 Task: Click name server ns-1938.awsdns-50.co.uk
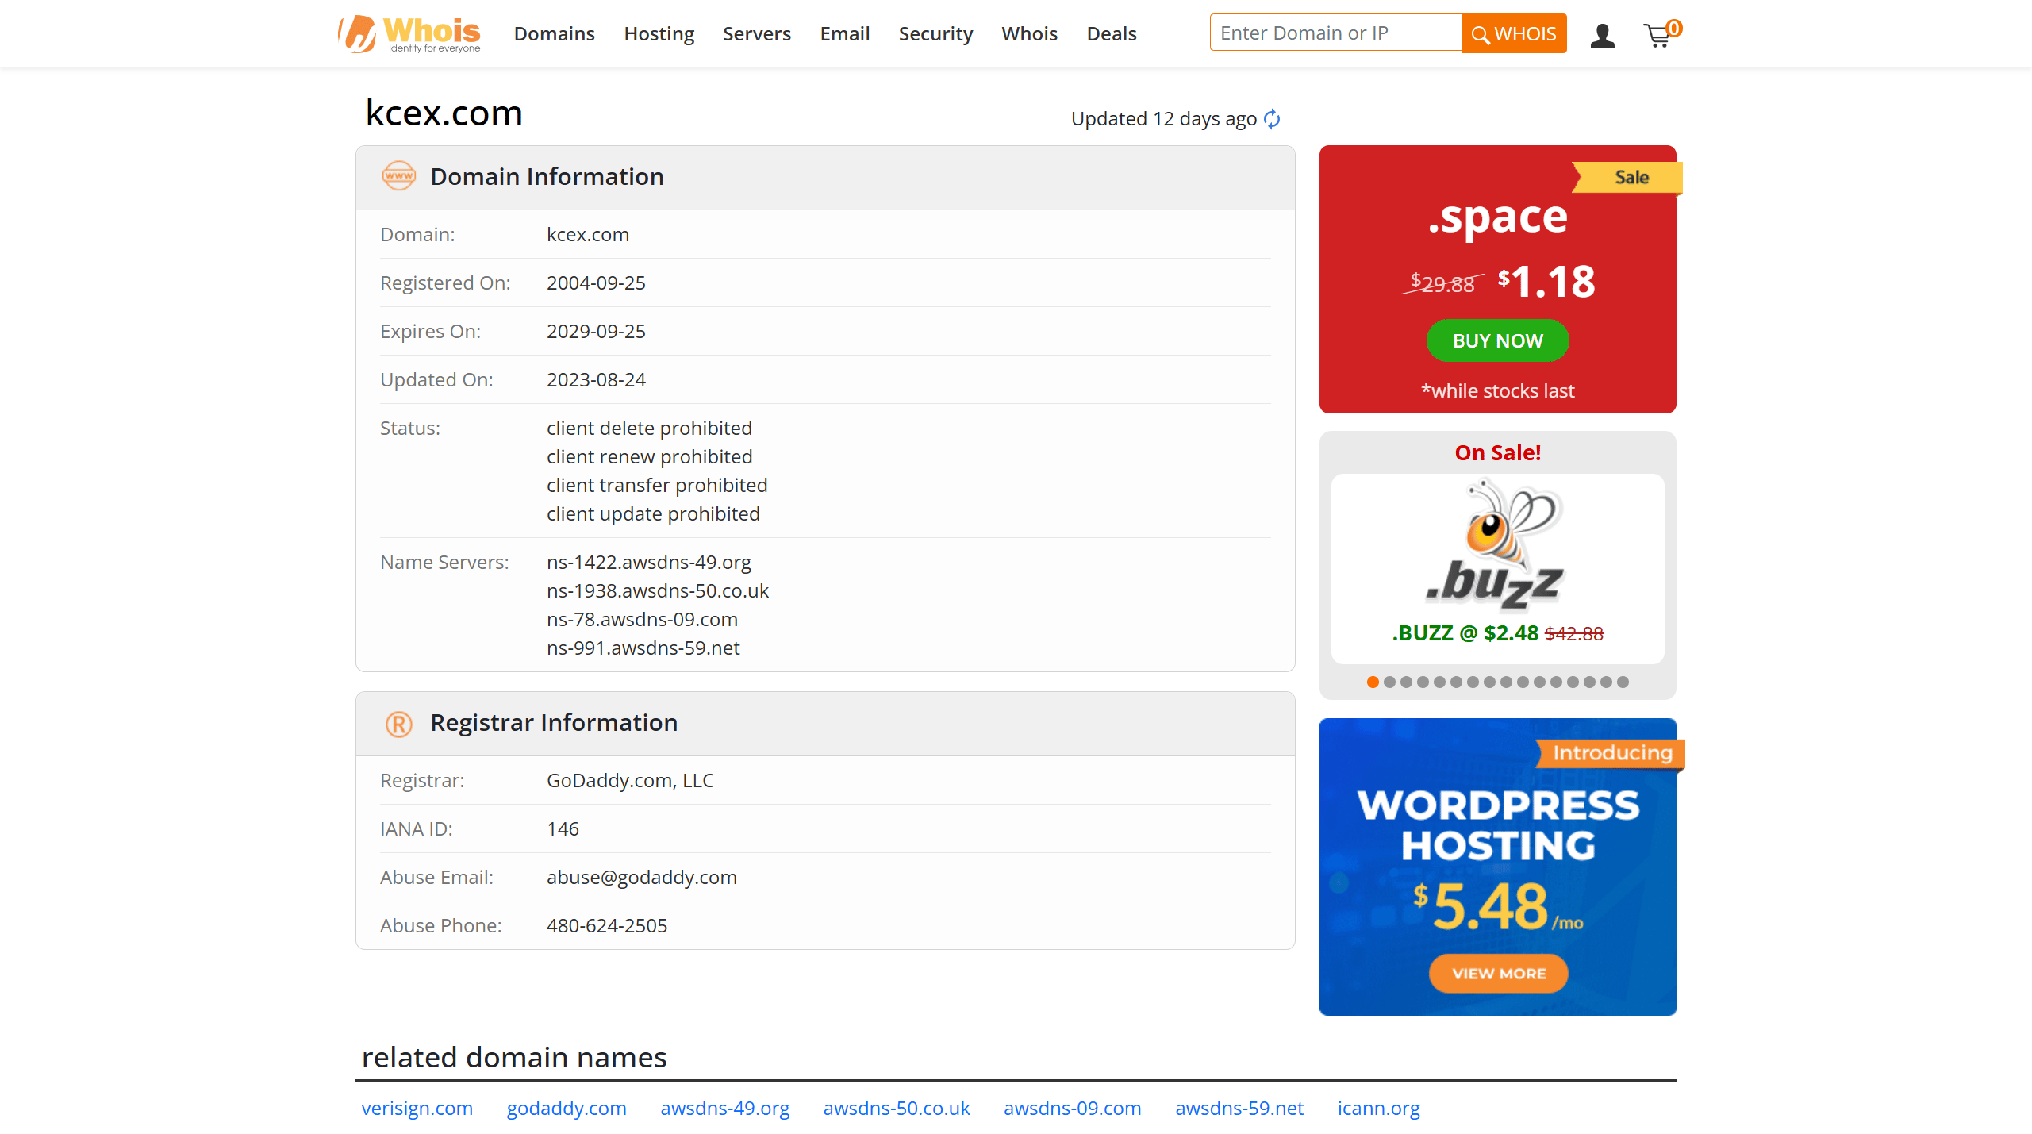click(658, 590)
